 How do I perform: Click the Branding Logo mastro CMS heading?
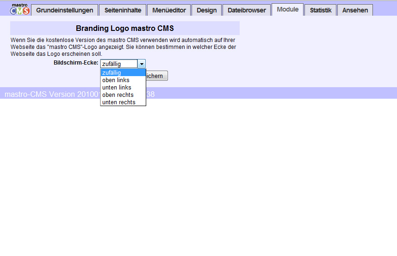coord(125,28)
